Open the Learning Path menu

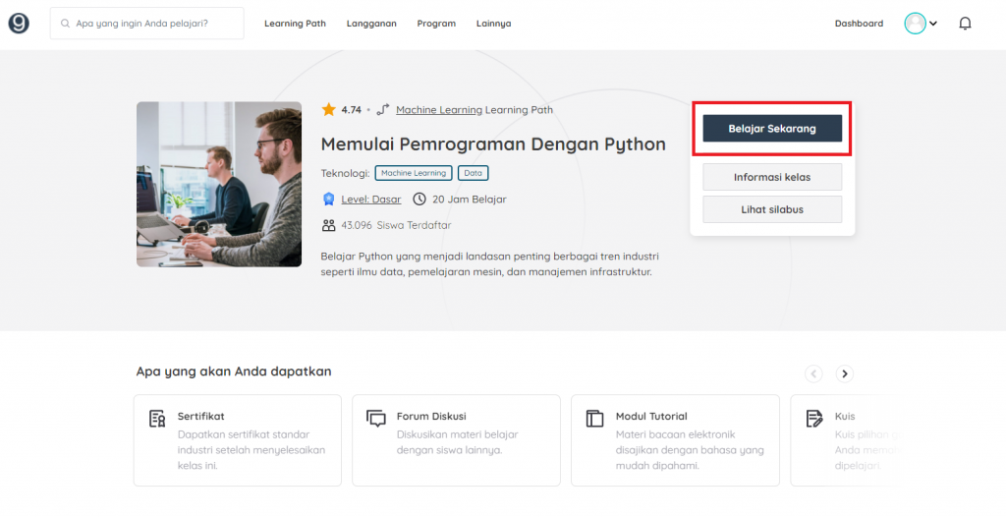(x=295, y=24)
